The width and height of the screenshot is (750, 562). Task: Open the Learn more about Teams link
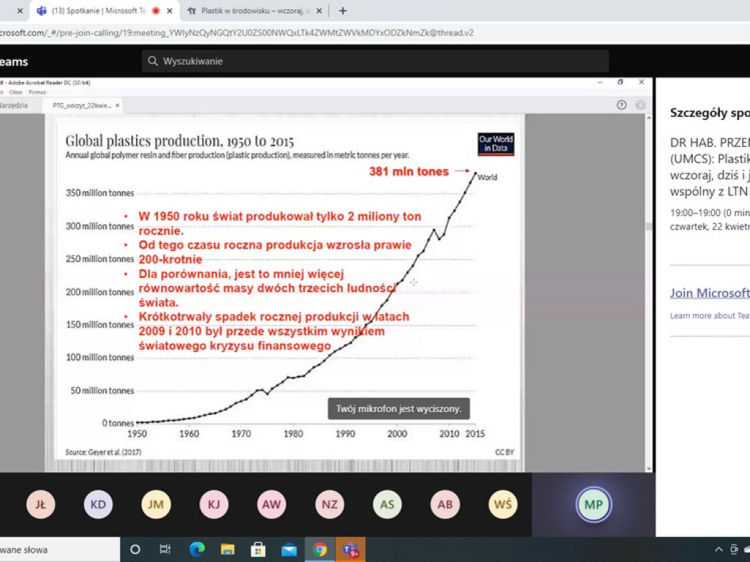point(710,316)
